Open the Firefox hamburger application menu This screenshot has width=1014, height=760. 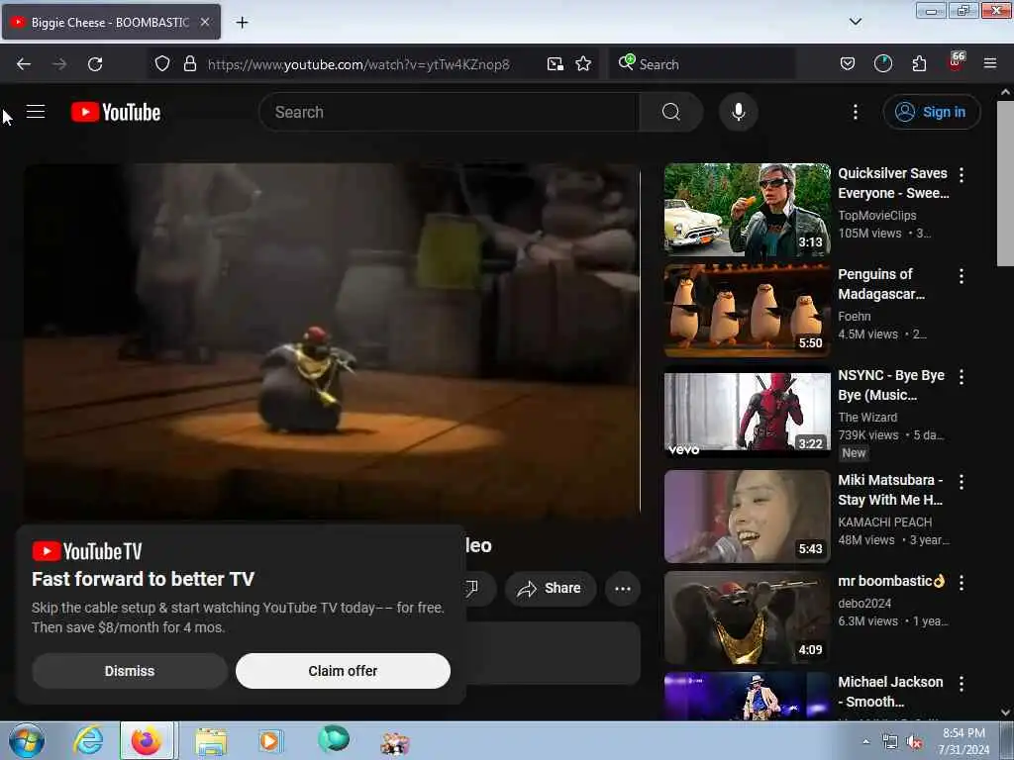[x=989, y=63]
